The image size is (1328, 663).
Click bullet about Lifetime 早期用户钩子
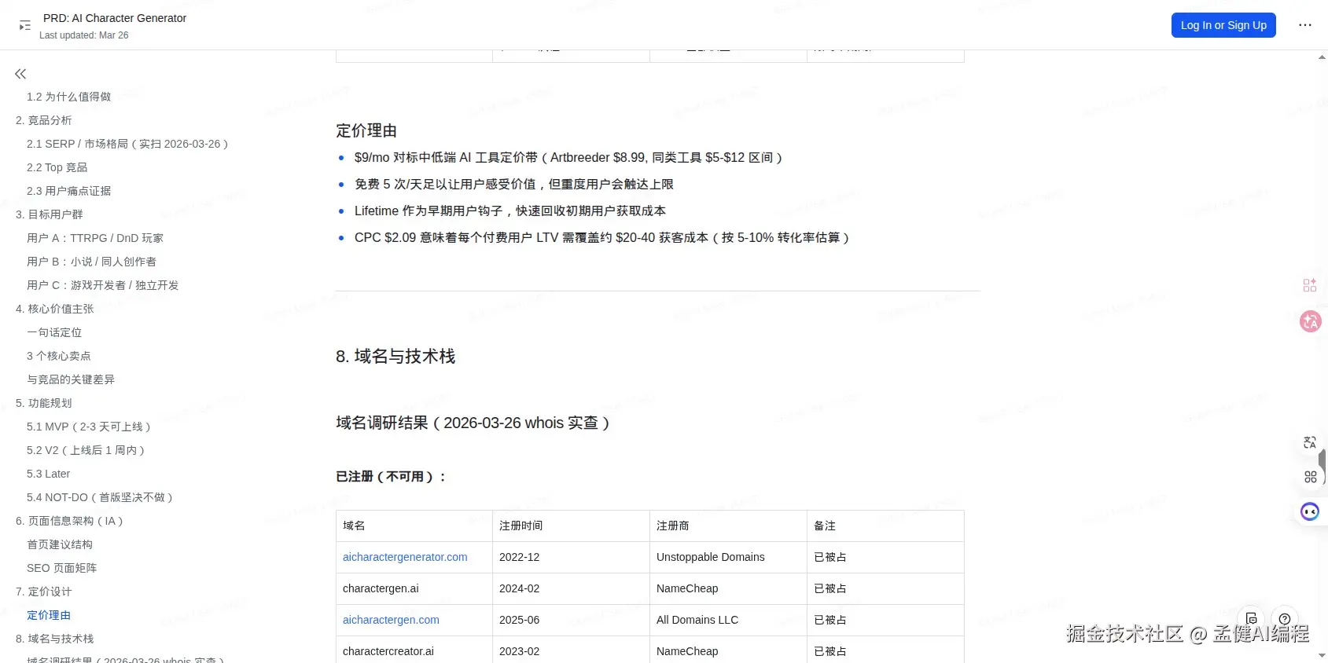tap(510, 211)
